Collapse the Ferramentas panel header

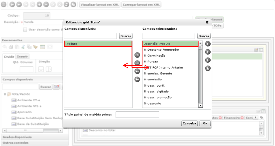32,40
